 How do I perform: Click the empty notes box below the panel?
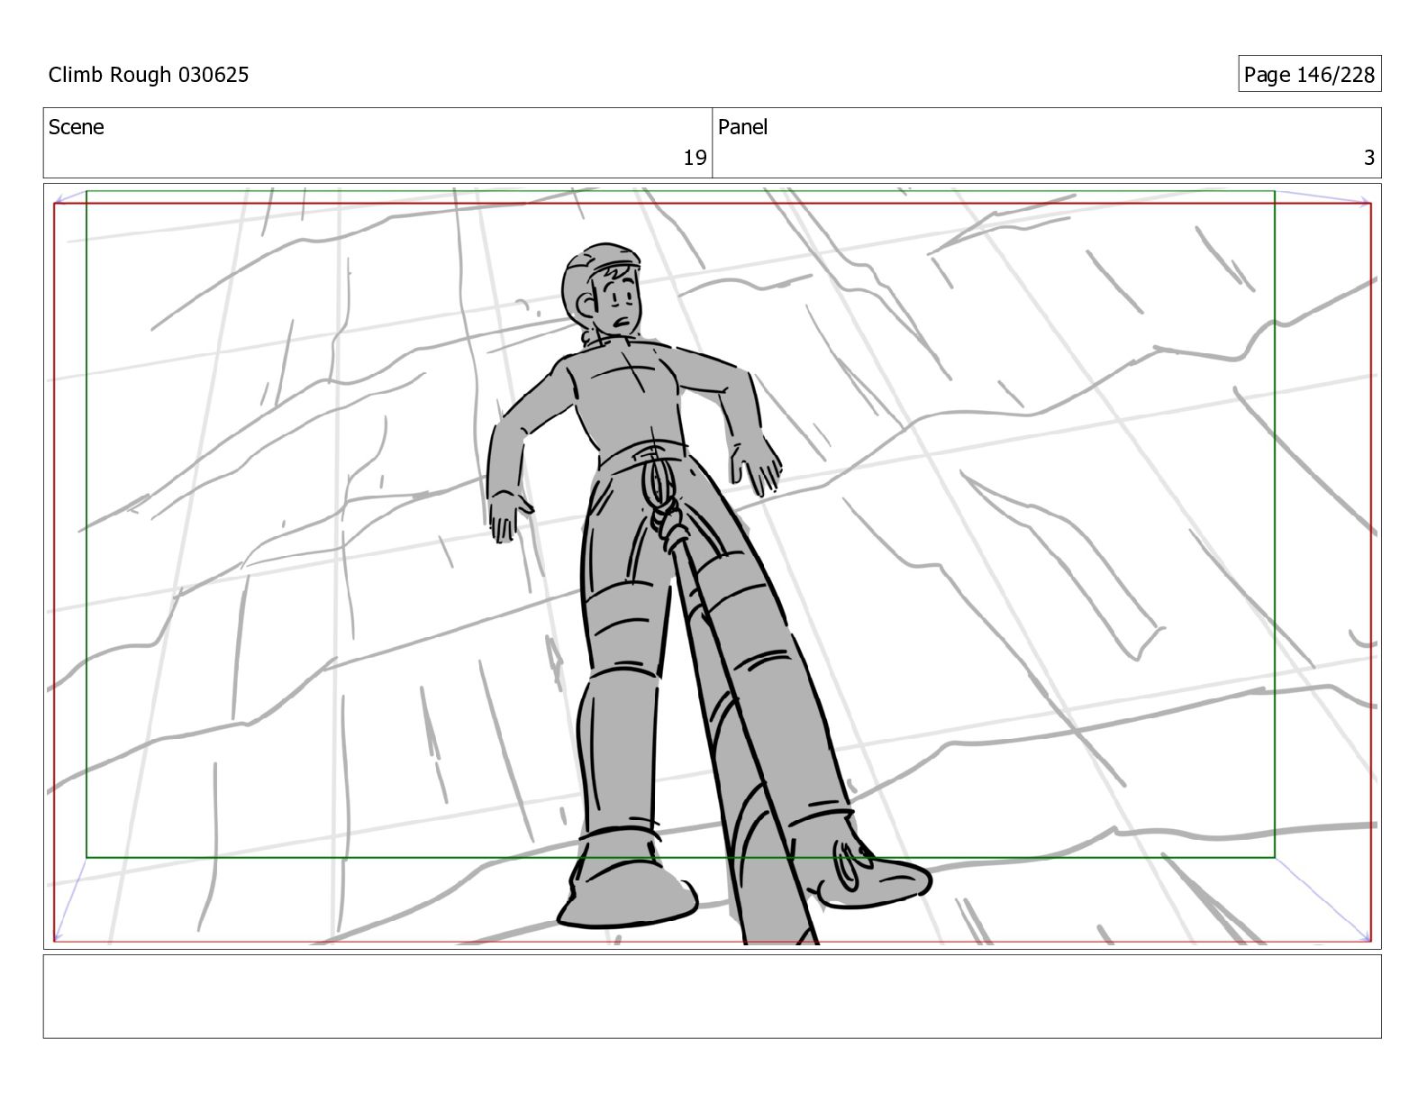(x=712, y=996)
